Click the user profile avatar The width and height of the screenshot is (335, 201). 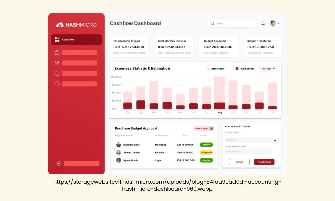[x=273, y=23]
